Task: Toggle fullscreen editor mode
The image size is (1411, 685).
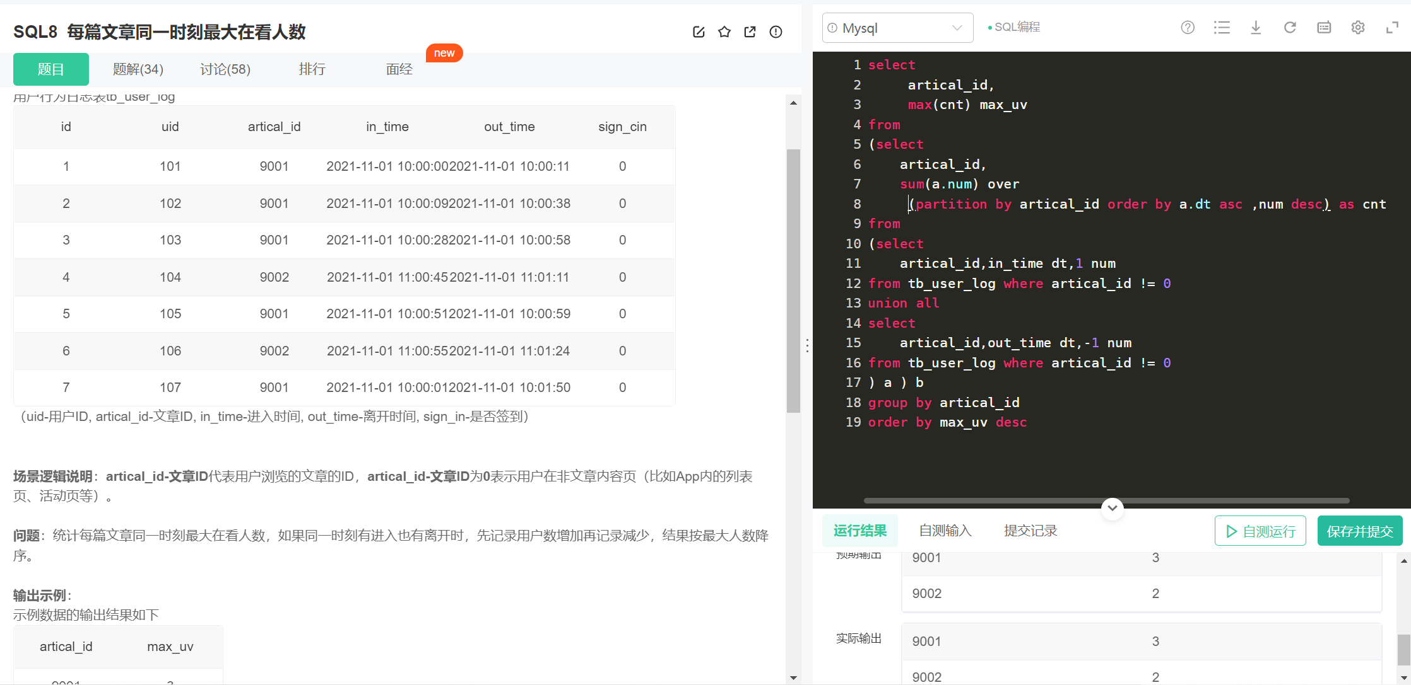Action: (x=1392, y=28)
